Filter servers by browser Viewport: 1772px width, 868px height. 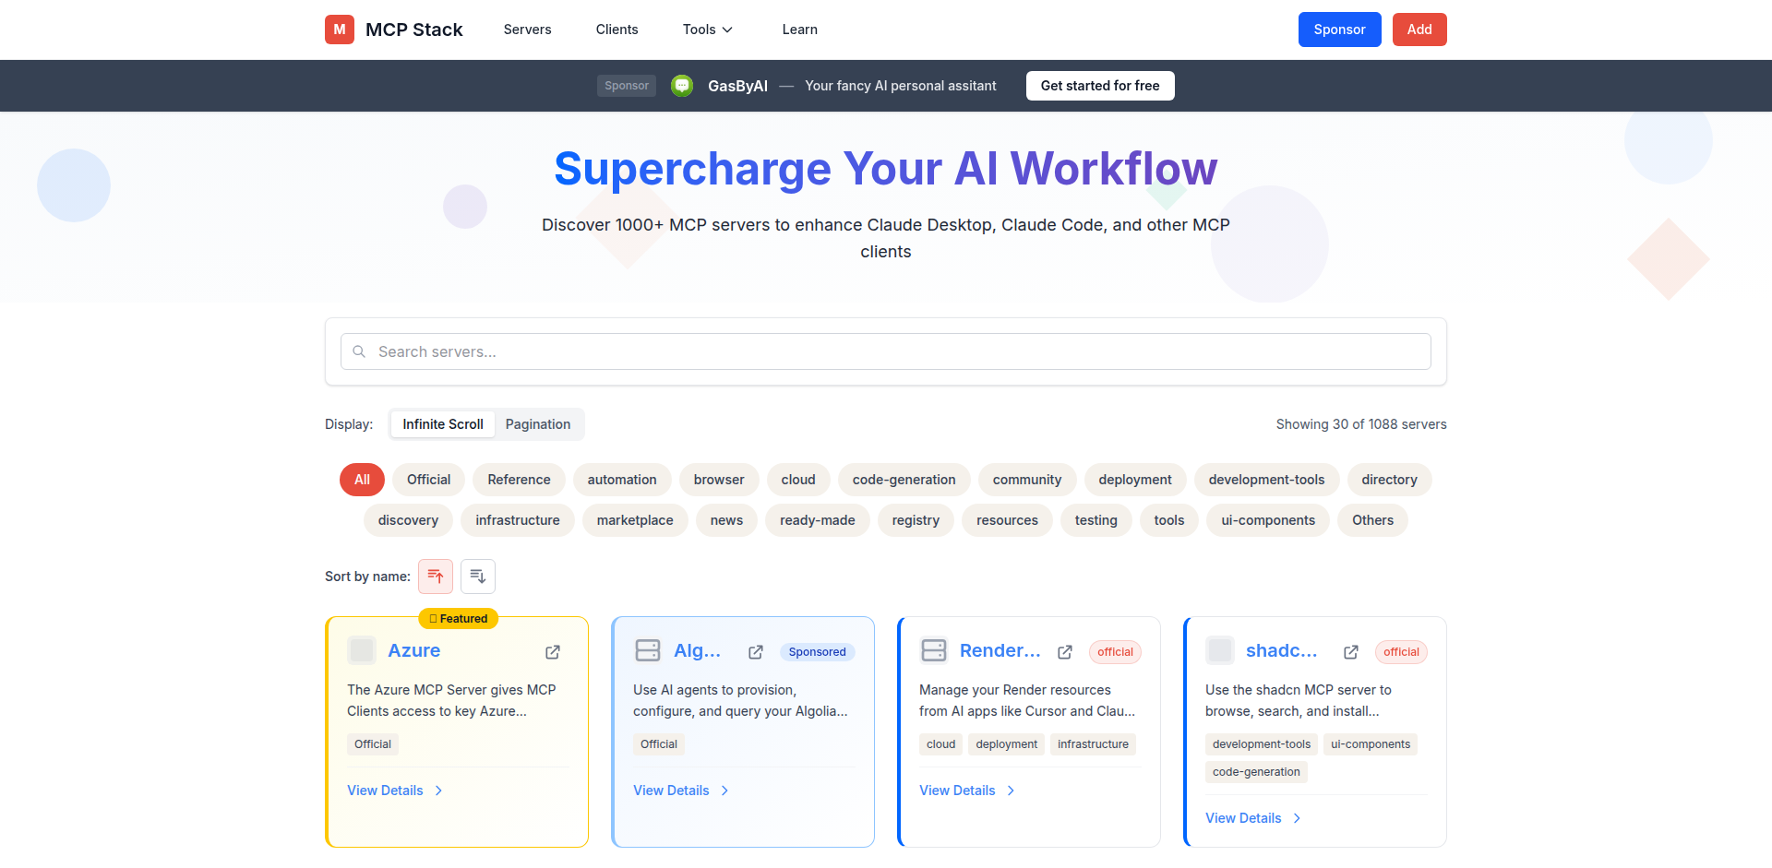click(x=719, y=480)
